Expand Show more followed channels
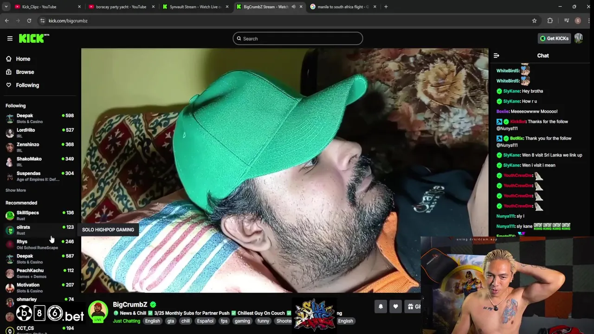 coord(16,190)
